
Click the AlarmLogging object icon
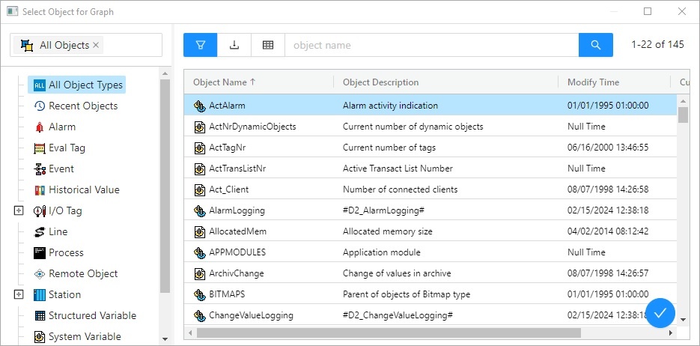(x=200, y=210)
